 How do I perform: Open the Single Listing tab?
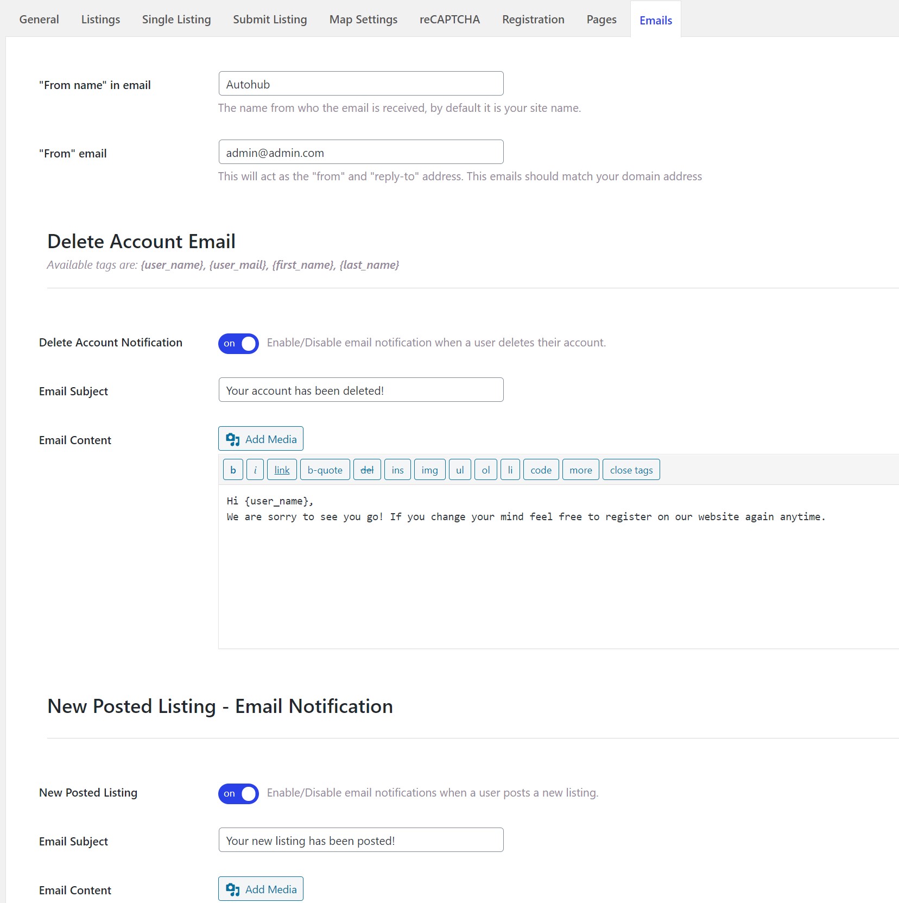(x=176, y=20)
